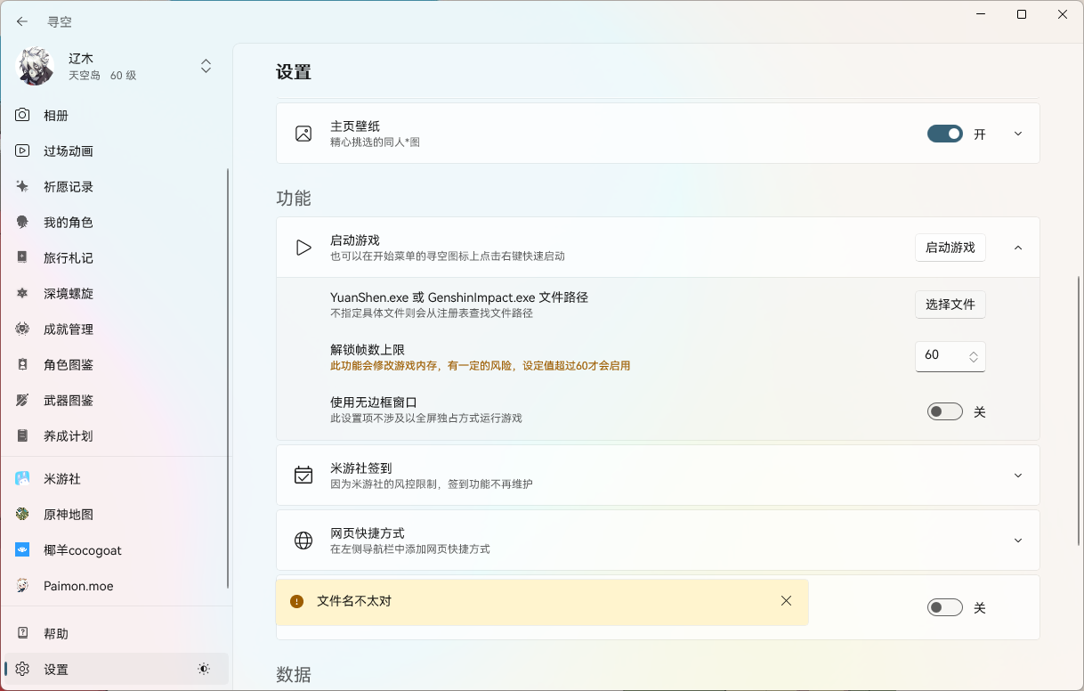Open 深境螺旋 via its sidebar icon

tap(21, 293)
